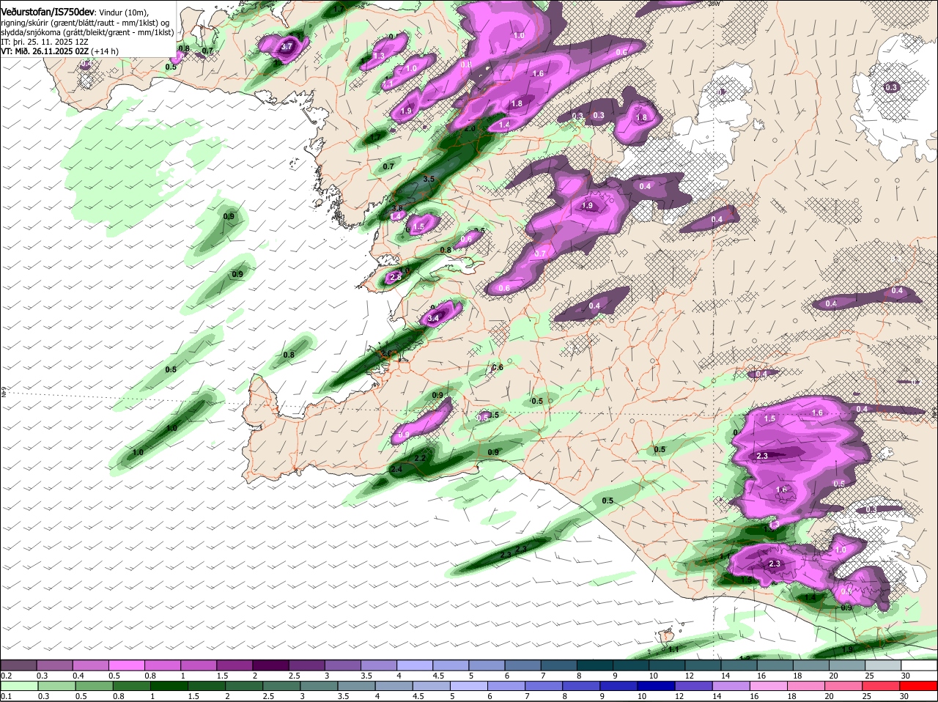Click the 0.2 label starting the snow legend

[7, 675]
